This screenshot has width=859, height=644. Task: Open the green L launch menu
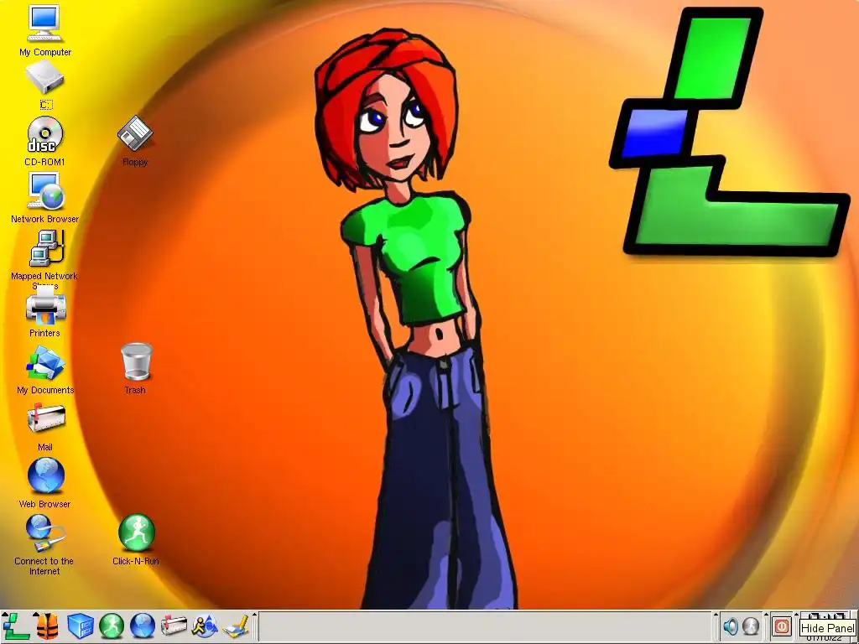tap(16, 626)
